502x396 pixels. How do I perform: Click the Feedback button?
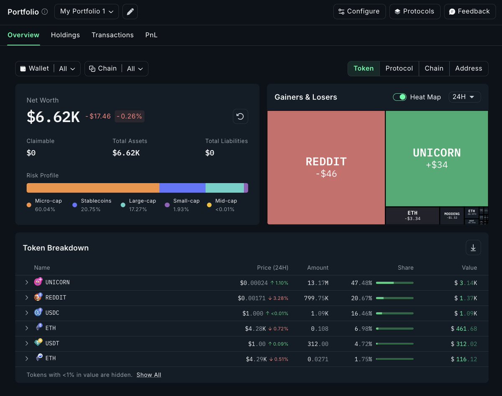[x=469, y=12]
